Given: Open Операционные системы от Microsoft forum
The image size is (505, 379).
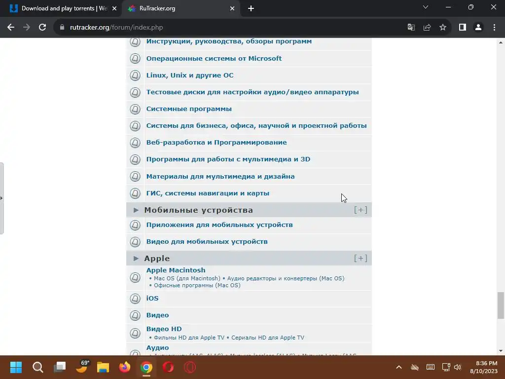Looking at the screenshot, I should [214, 58].
